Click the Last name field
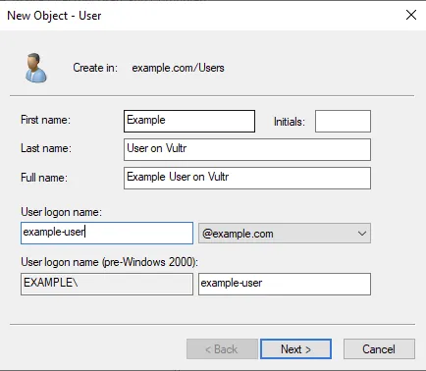The height and width of the screenshot is (371, 426). 247,149
